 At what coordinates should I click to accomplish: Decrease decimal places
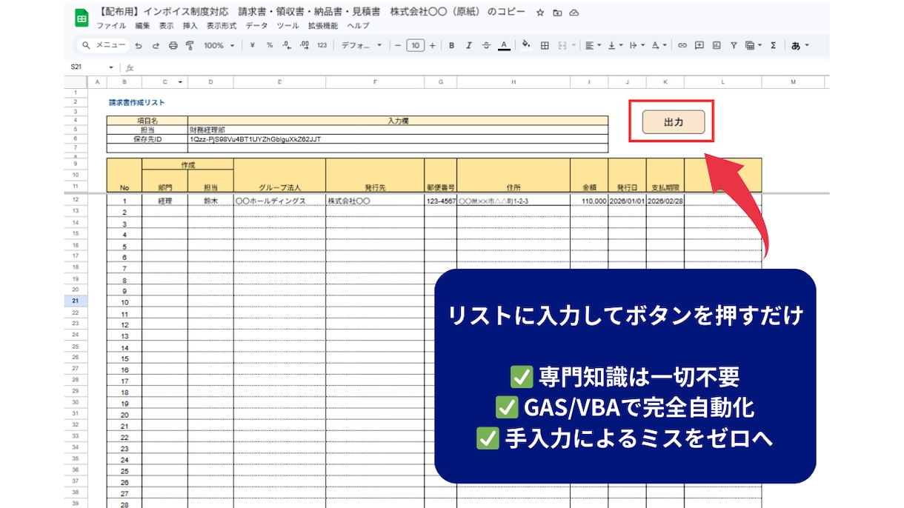click(x=287, y=45)
